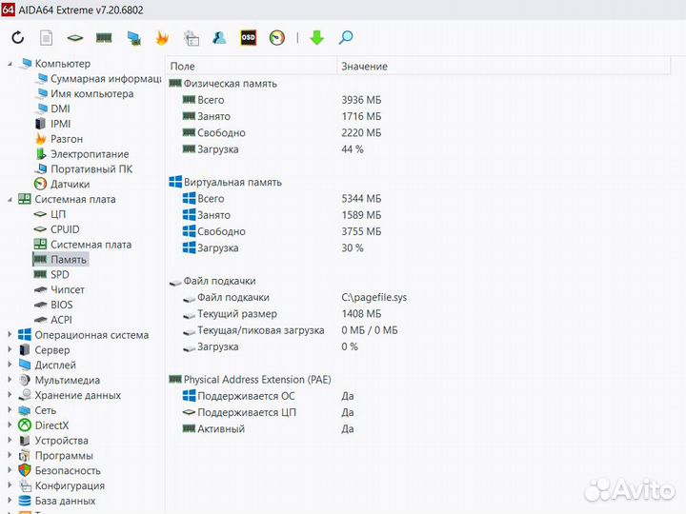The height and width of the screenshot is (514, 686).
Task: Expand the Мультимедиа node
Action: pos(10,380)
